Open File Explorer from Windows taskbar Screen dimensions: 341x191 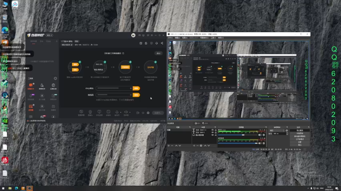pyautogui.click(x=10, y=188)
